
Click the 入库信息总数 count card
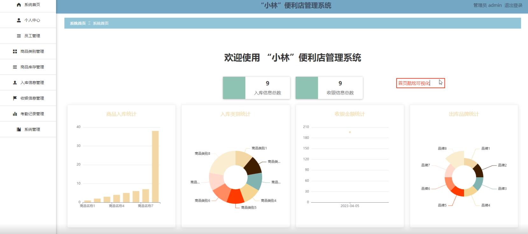257,88
